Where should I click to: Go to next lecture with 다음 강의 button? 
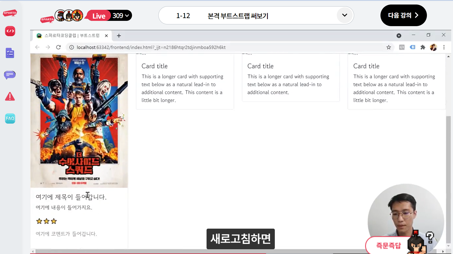[x=404, y=15]
